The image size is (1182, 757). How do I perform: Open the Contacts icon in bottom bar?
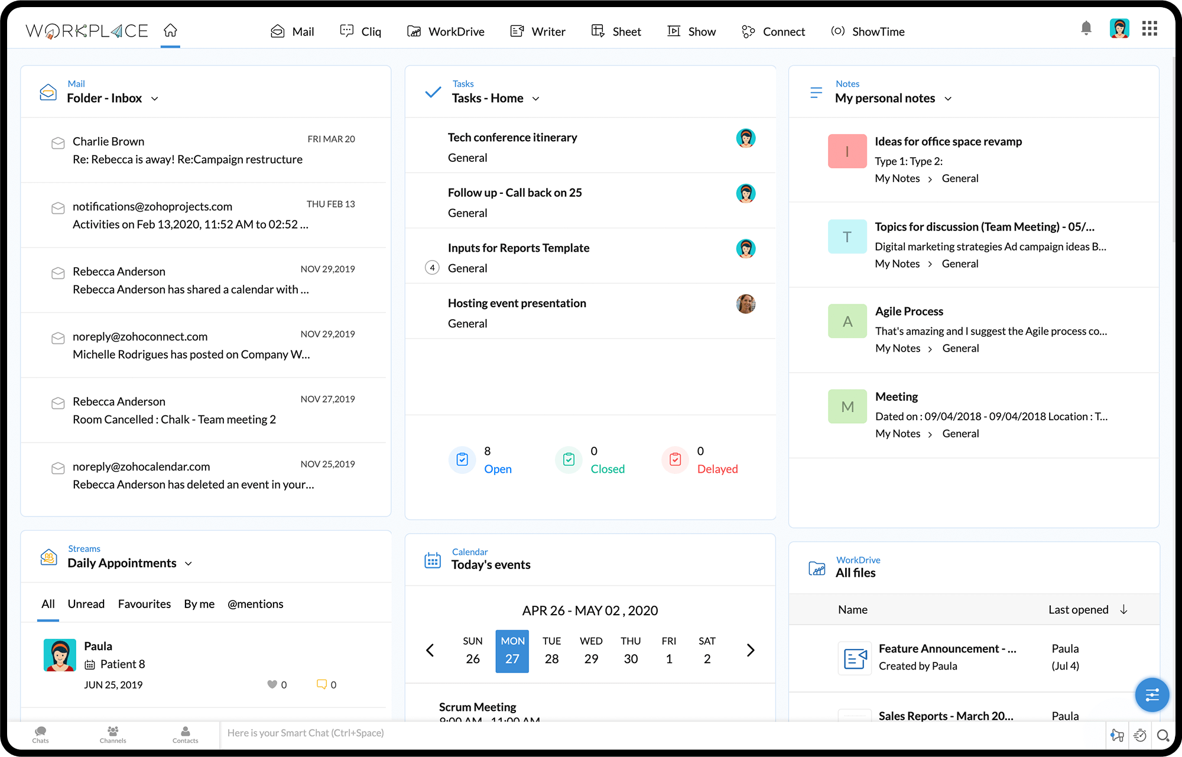pos(185,735)
